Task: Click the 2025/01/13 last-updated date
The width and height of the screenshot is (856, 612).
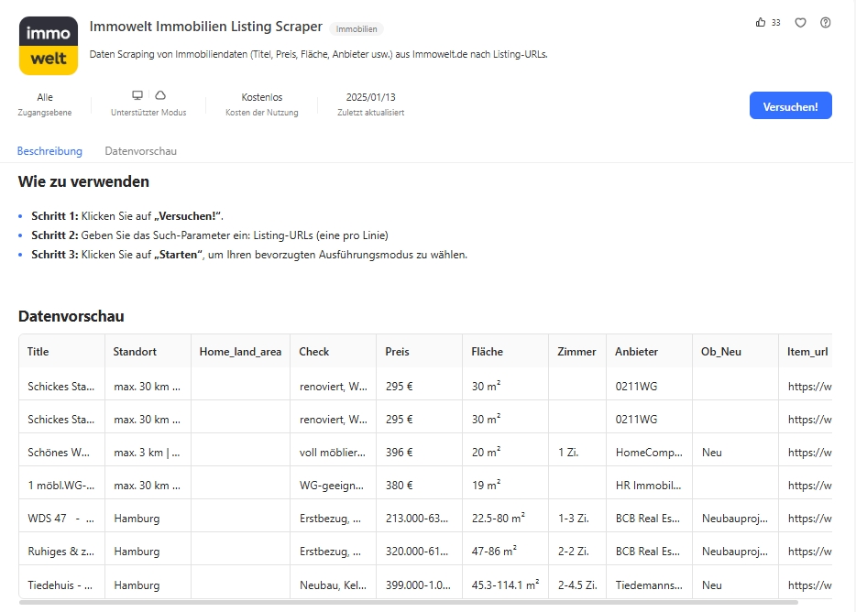Action: (x=370, y=97)
